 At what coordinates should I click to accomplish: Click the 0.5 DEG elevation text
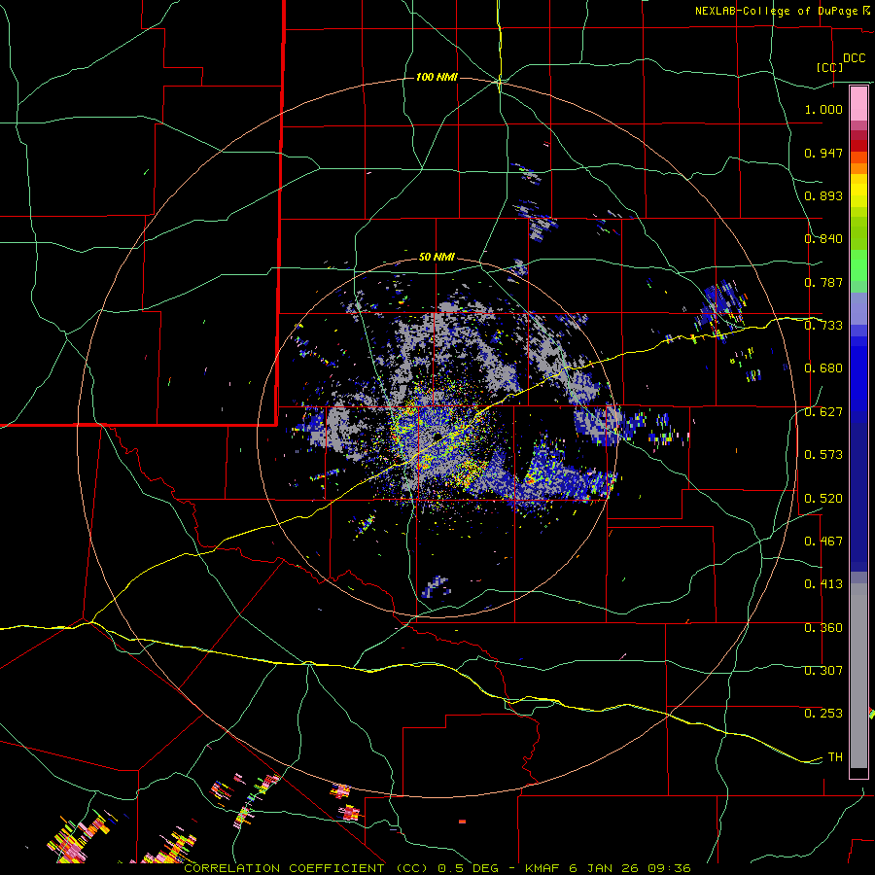pos(470,868)
